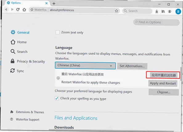Open the blue hamburger application menu
The image size is (183, 132).
178,12
